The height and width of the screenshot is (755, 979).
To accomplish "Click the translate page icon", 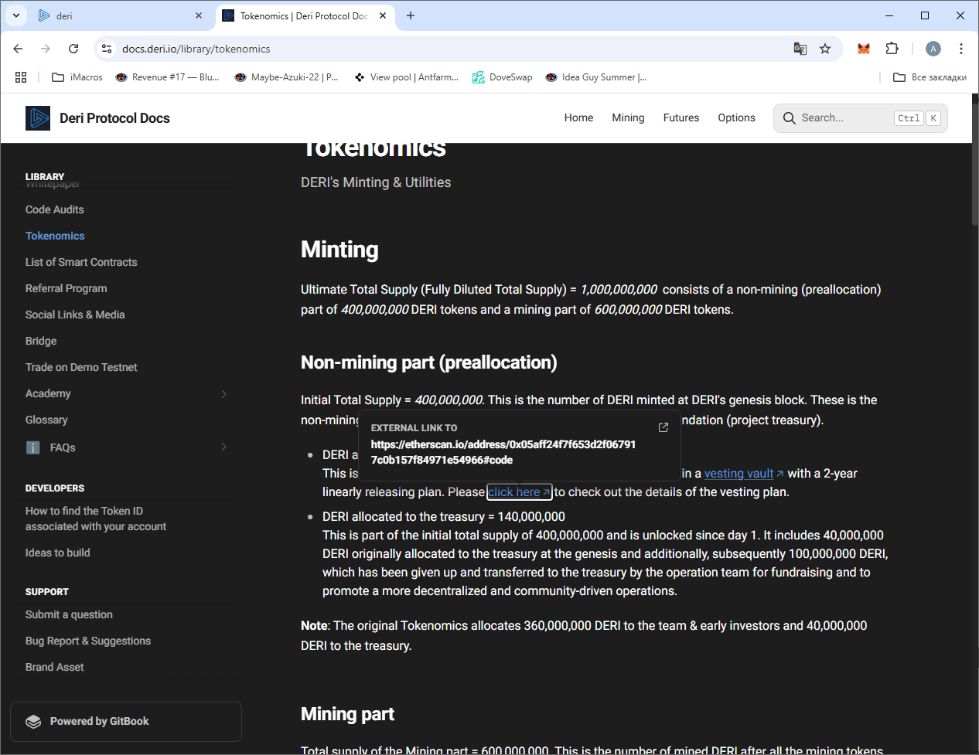I will 800,49.
